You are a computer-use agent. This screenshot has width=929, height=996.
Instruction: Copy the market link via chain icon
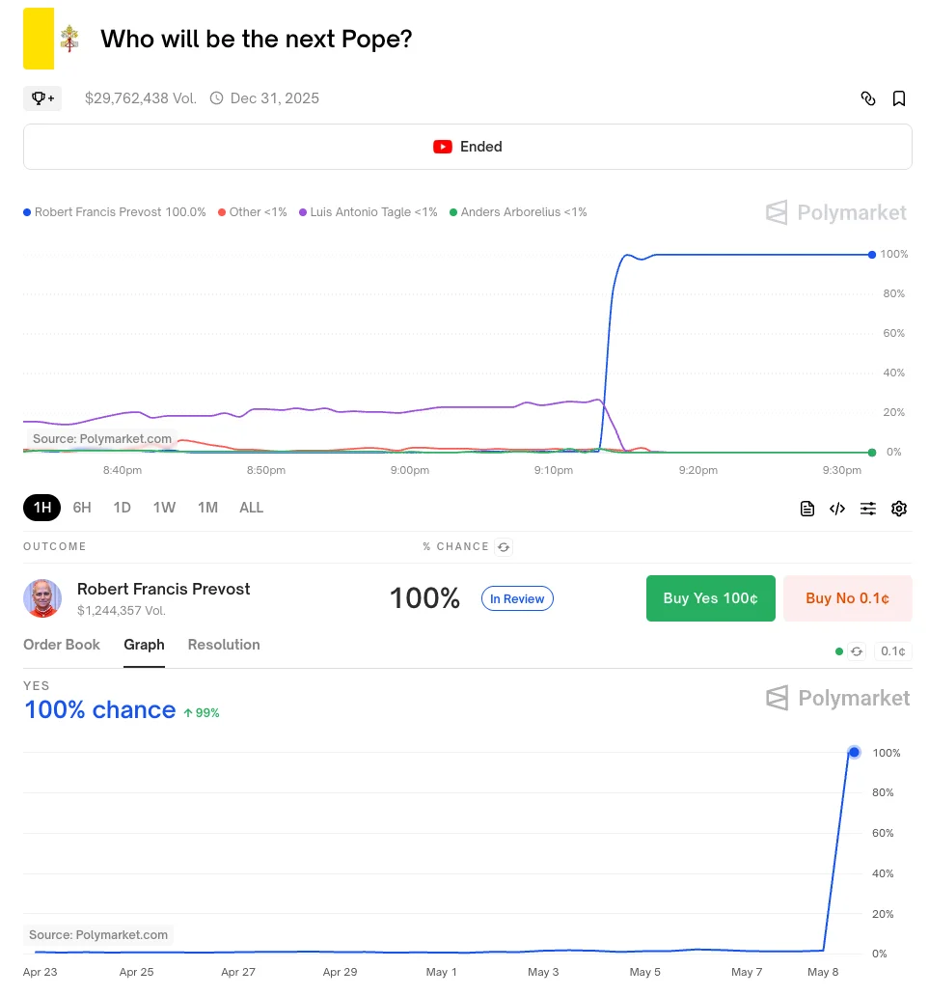coord(868,98)
